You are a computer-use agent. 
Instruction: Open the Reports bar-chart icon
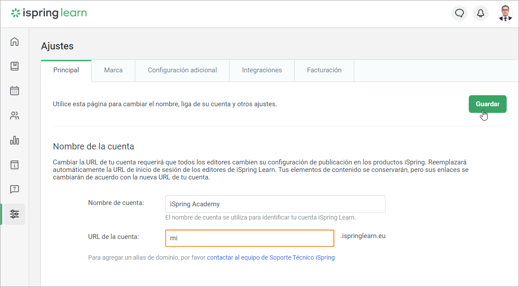(14, 140)
